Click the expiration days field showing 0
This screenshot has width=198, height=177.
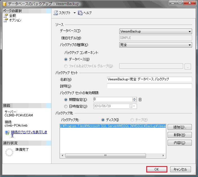(x=113, y=100)
